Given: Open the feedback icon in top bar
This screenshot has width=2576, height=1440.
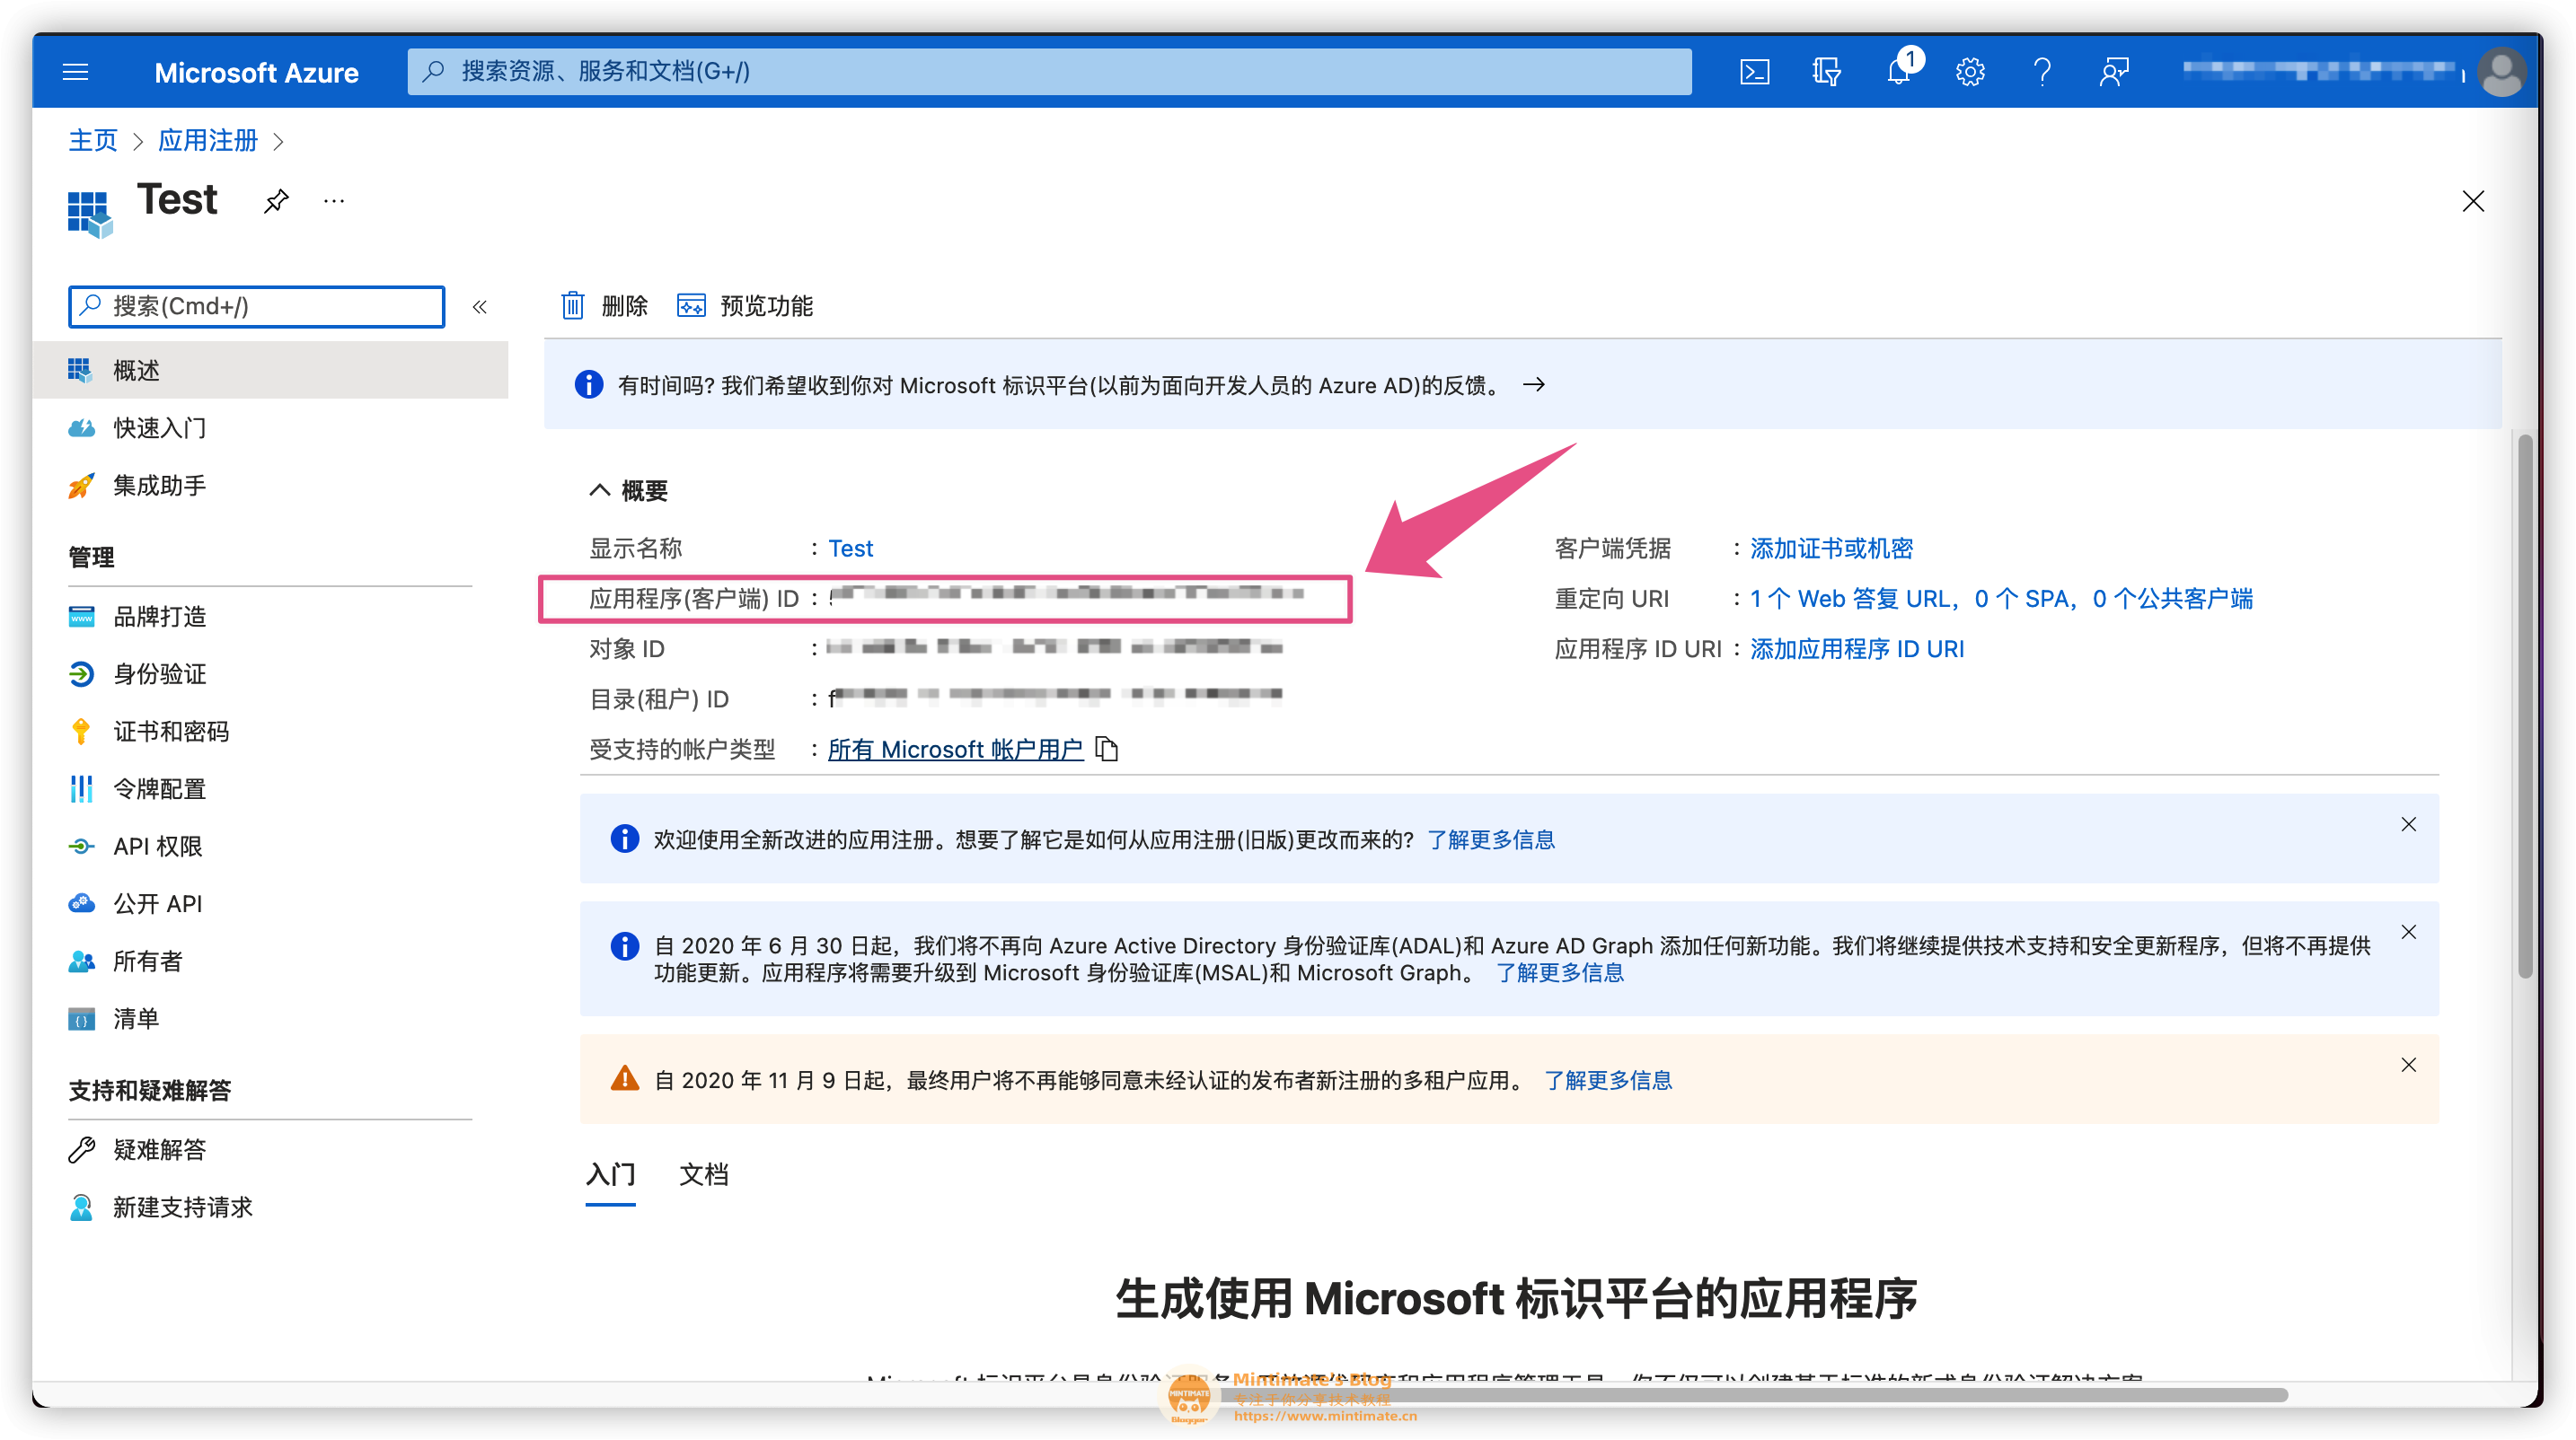Looking at the screenshot, I should (x=2114, y=72).
